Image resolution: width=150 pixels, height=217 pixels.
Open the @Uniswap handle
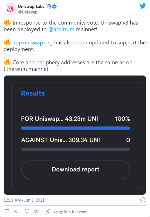(28, 12)
